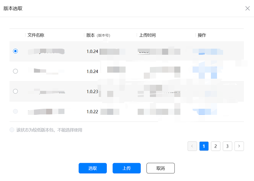The image size is (254, 181).
Task: Click the disabled radio of version 1.0.22
Action: [x=15, y=111]
